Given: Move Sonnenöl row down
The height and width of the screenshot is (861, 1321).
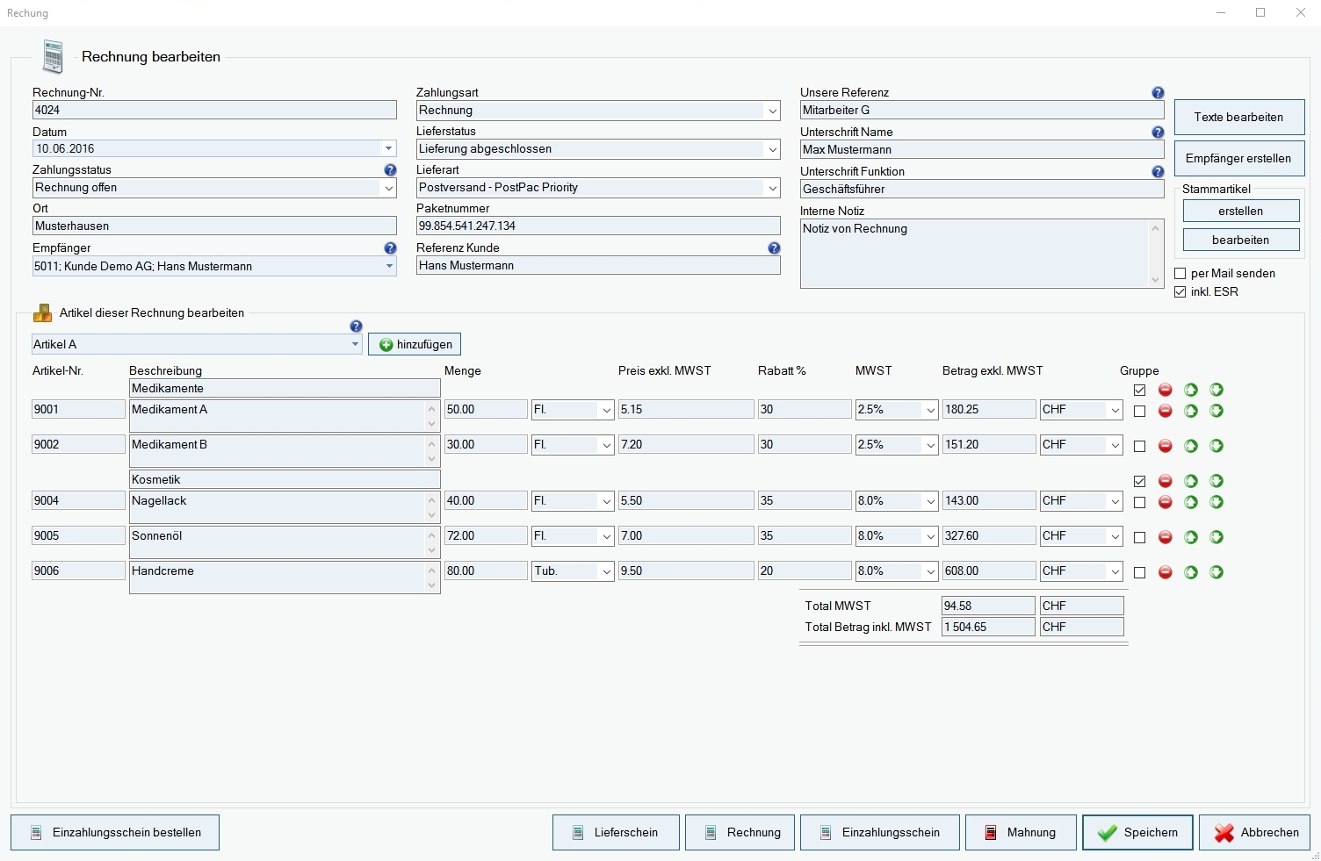Looking at the screenshot, I should click(x=1216, y=537).
